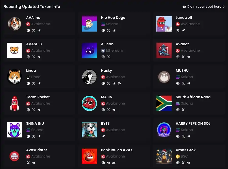Open the HARRY PEPE ON SOL title
The width and height of the screenshot is (228, 169).
tap(193, 123)
